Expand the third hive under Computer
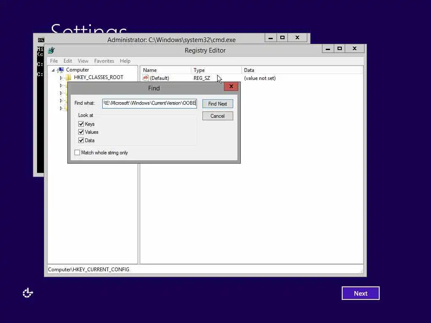431x323 pixels. (61, 93)
